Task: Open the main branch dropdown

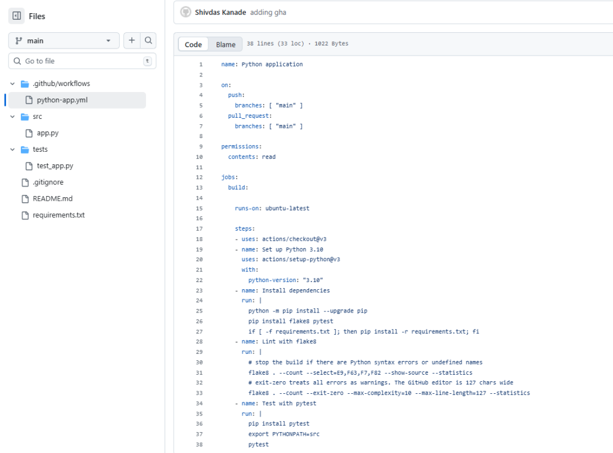Action: pyautogui.click(x=63, y=40)
